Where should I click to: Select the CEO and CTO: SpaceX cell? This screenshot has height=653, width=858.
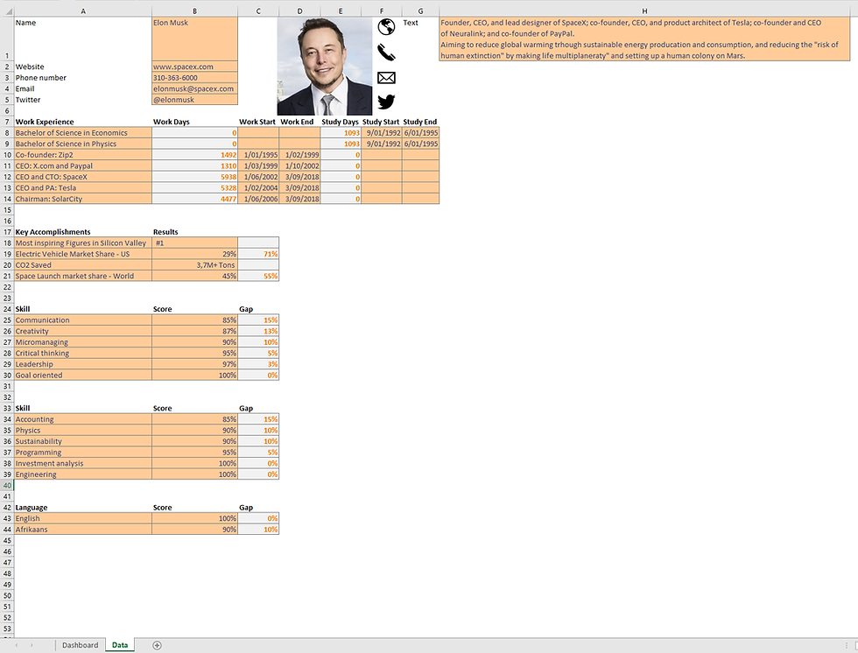(x=83, y=177)
